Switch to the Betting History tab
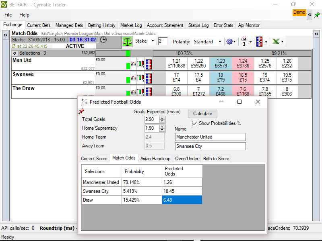The image size is (322, 241). [101, 25]
